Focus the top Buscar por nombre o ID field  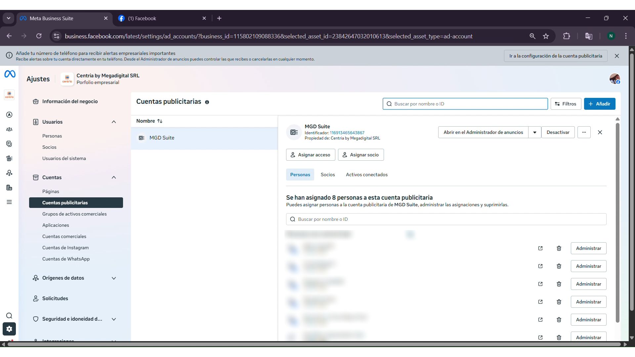465,104
